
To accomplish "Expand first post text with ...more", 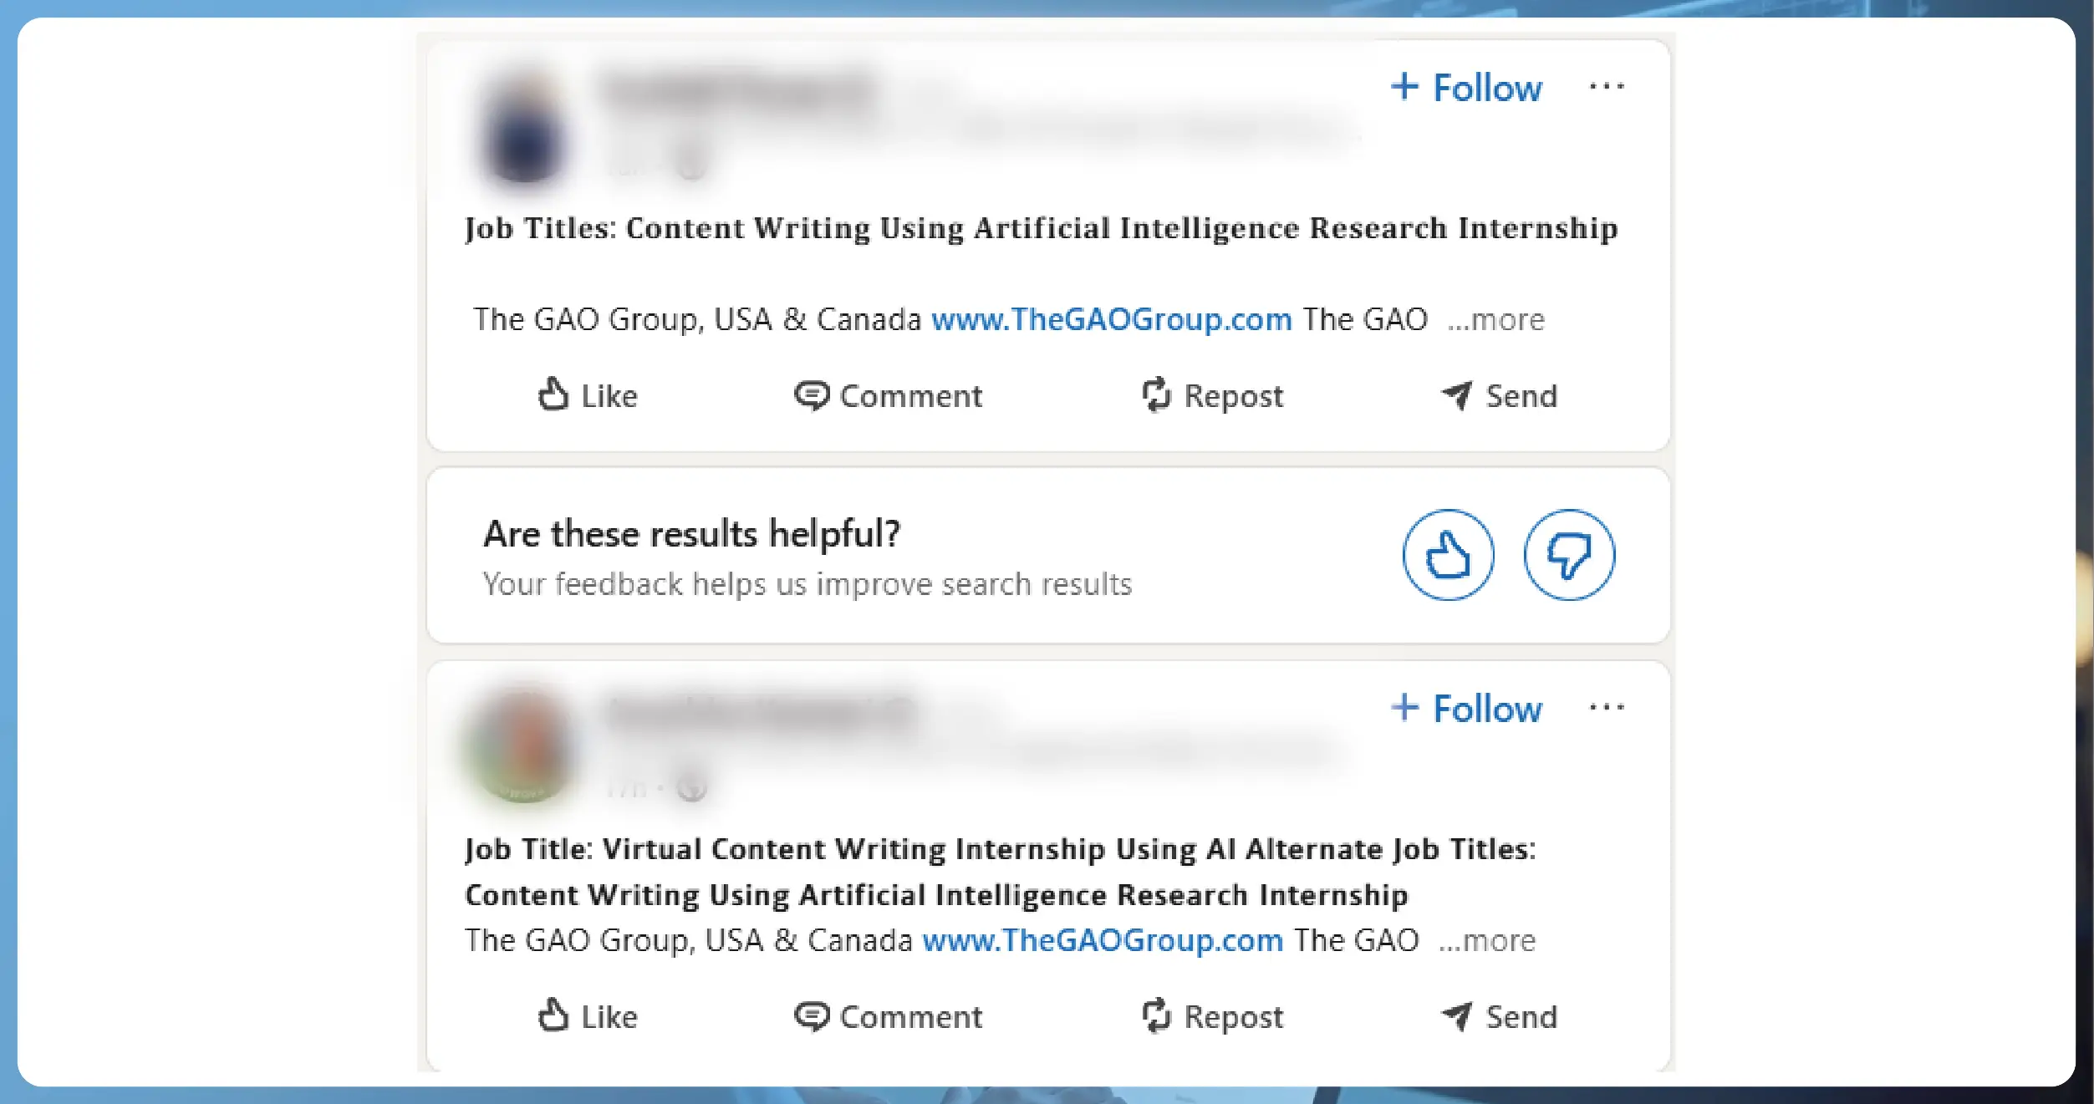I will coord(1496,319).
